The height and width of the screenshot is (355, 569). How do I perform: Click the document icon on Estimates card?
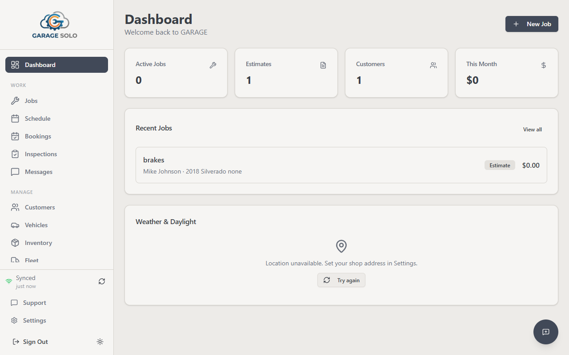[323, 65]
